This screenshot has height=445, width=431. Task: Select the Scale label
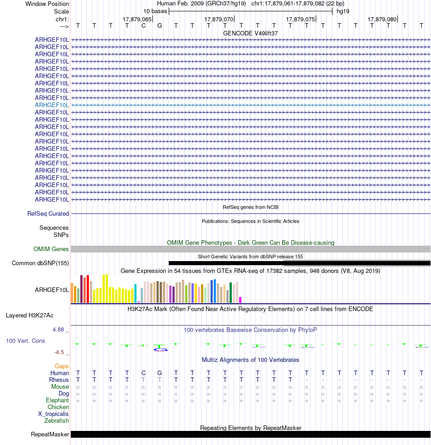(62, 12)
